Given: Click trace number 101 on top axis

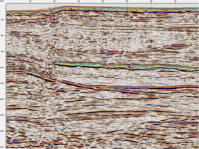Looking at the screenshot, I should click(31, 1).
